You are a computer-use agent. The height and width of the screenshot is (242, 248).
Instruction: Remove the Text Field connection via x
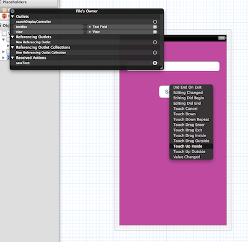coord(89,27)
